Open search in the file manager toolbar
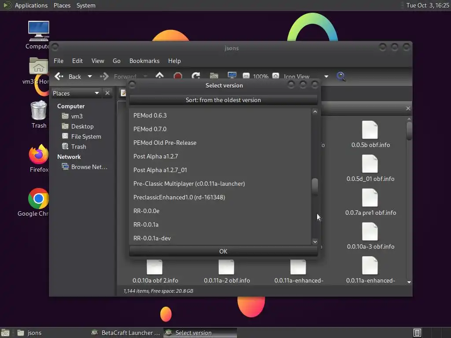Screen dimensions: 451x338 [x=341, y=76]
